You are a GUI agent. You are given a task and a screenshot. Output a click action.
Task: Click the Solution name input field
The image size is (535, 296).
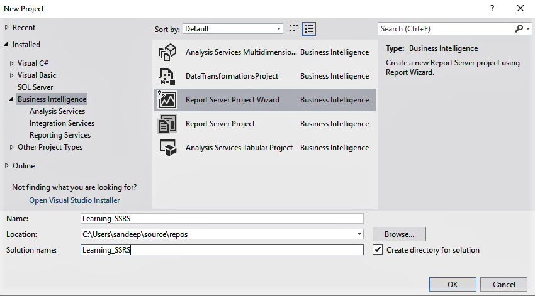222,249
